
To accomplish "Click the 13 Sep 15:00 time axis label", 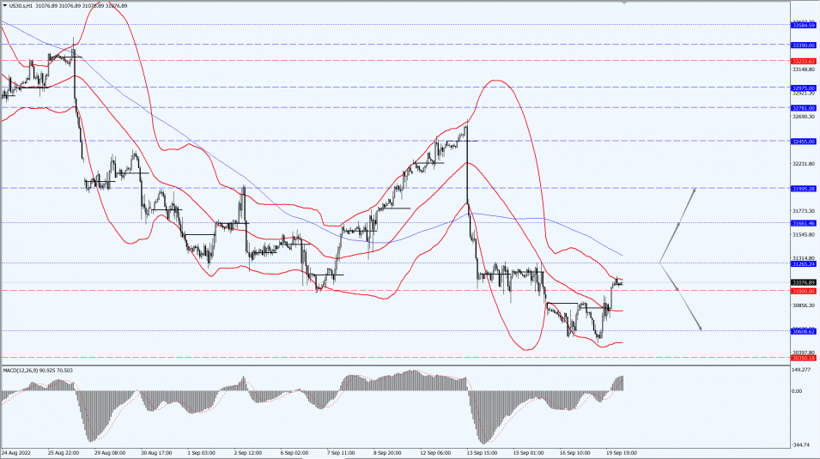I will pos(482,453).
